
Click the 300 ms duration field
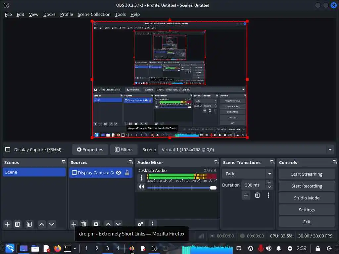[254, 185]
